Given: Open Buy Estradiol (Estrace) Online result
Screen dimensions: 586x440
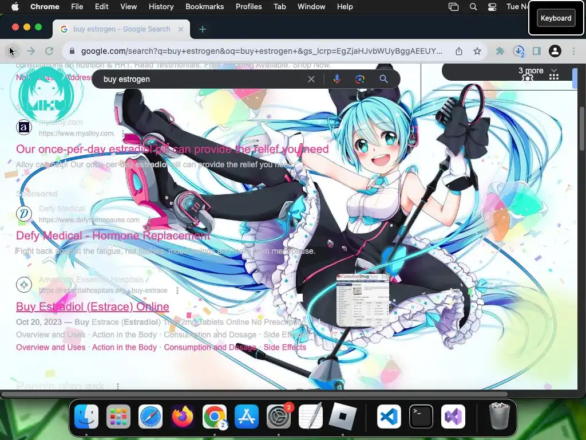Looking at the screenshot, I should [92, 307].
